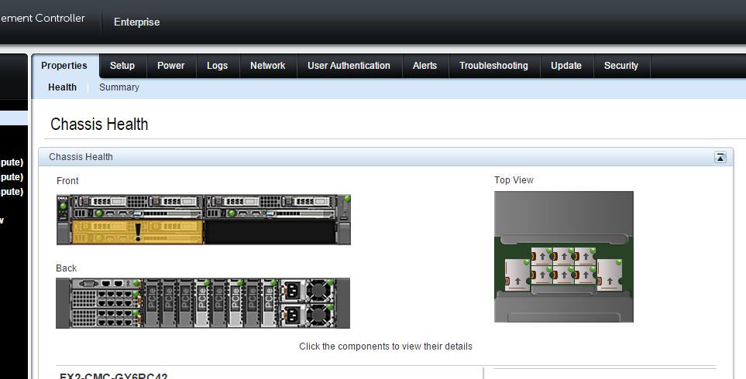Select the upper power supply unit in Back view
This screenshot has width=746, height=379.
pos(308,291)
